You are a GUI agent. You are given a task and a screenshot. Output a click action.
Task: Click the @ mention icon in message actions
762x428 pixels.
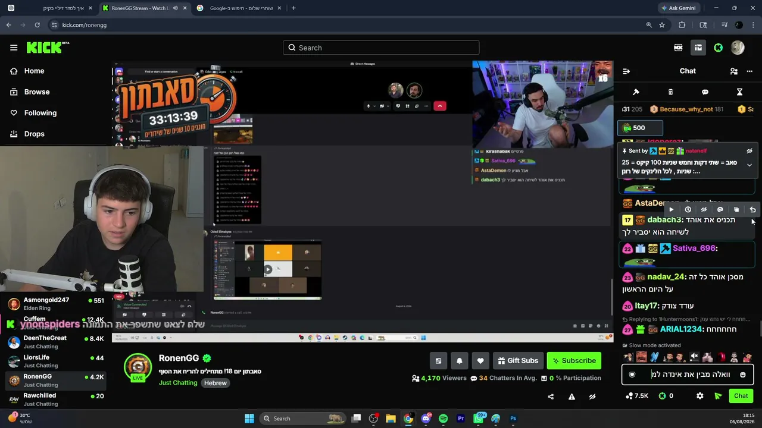(x=720, y=209)
